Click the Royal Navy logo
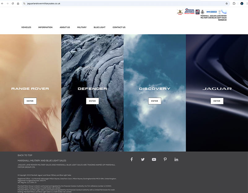The width and height of the screenshot is (248, 193). click(198, 12)
